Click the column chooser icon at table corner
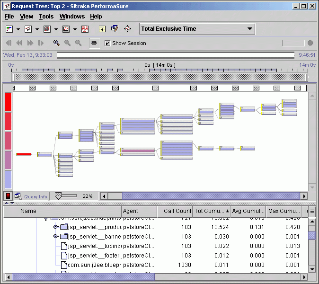Viewport: 319px width, 284px height. pyautogui.click(x=312, y=211)
